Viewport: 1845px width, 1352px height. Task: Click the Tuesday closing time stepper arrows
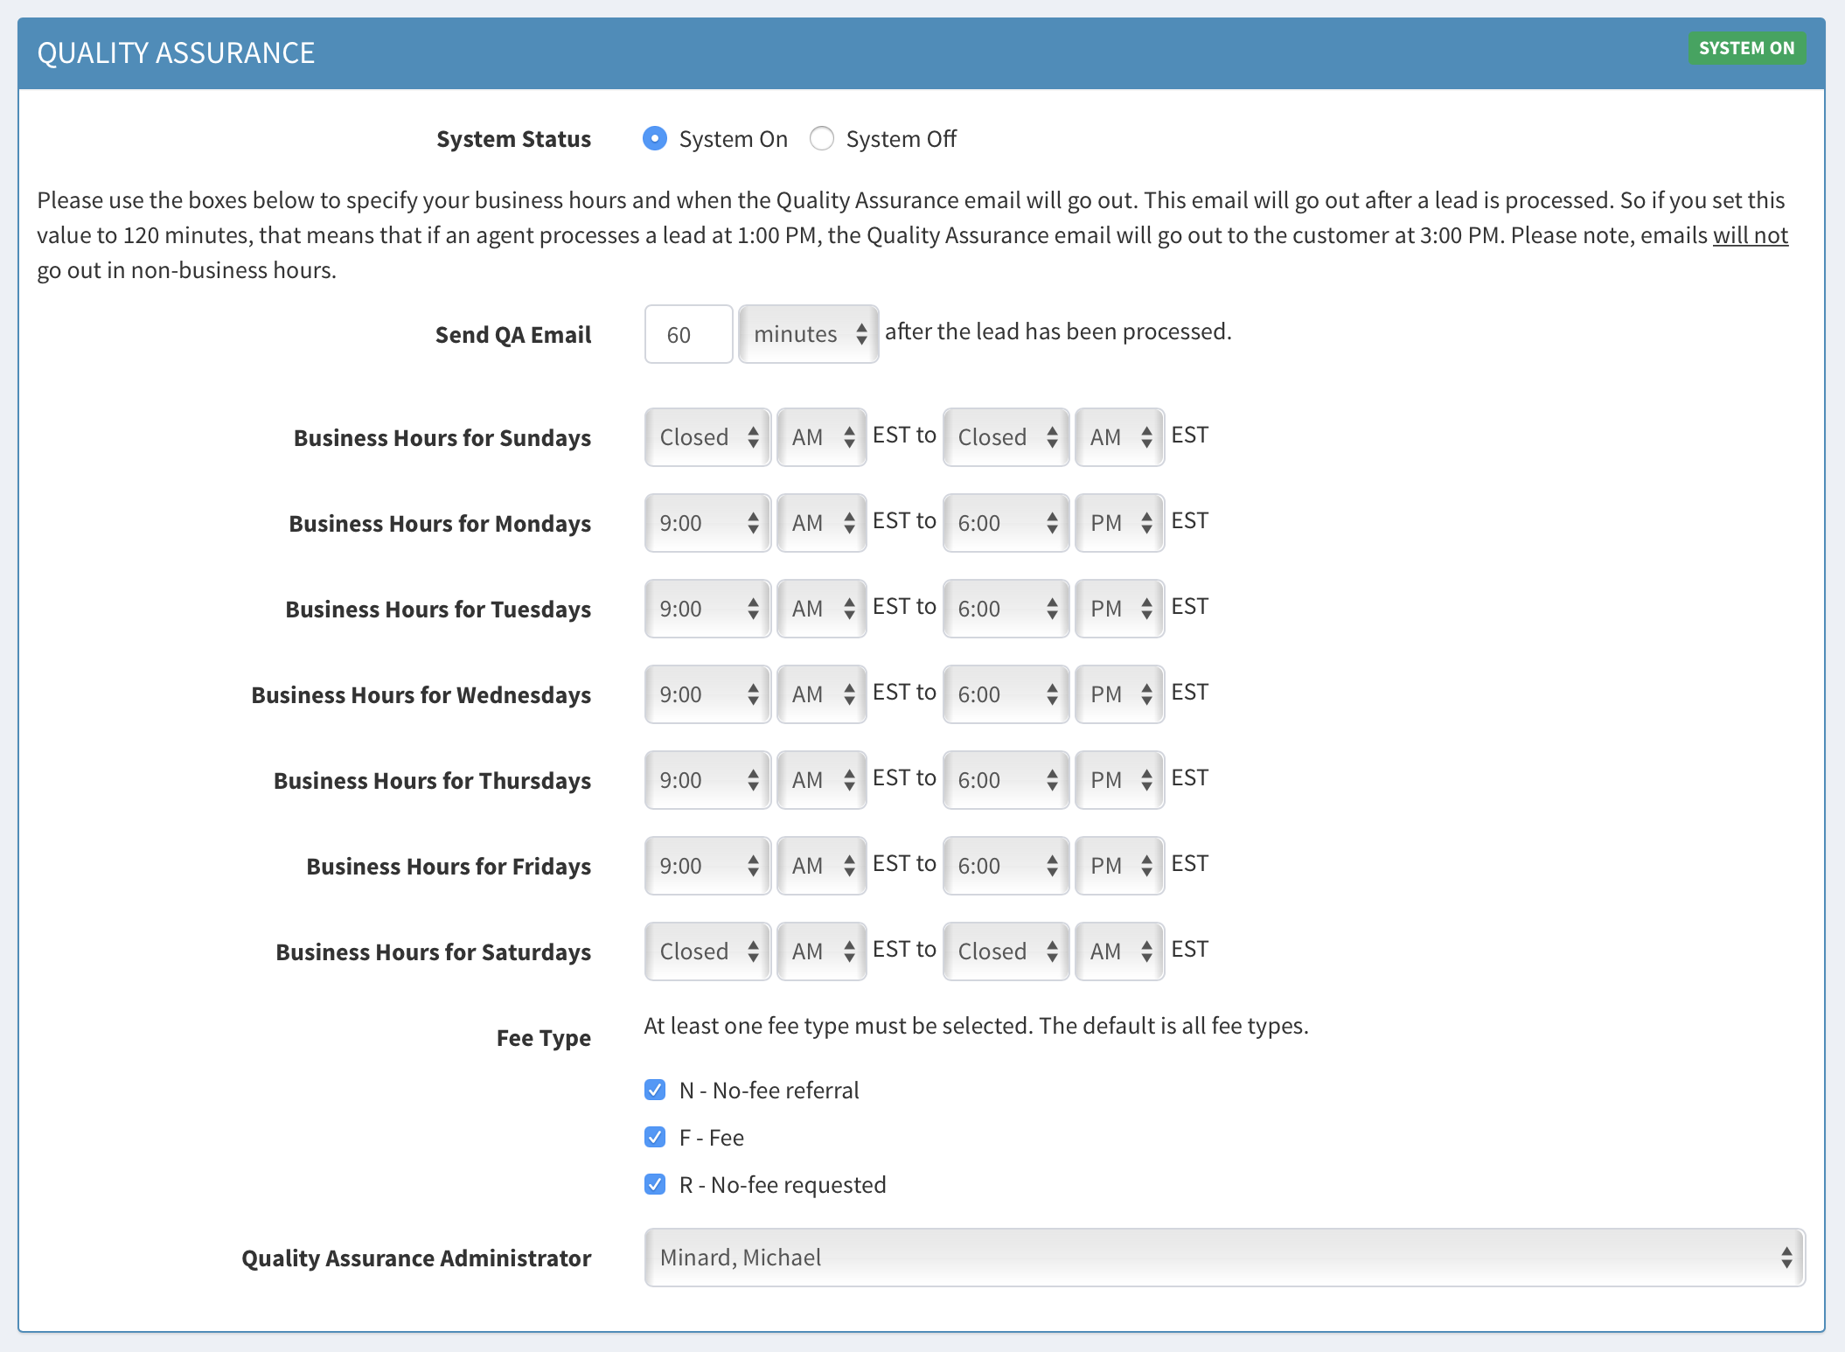pos(1052,608)
